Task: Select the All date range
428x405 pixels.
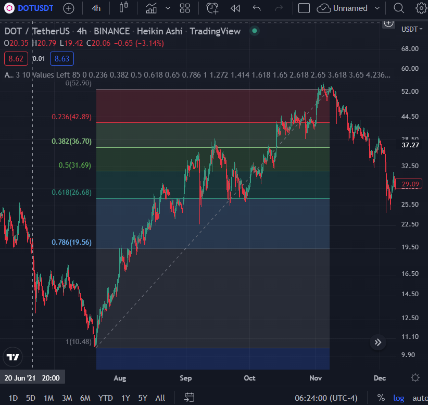Action: point(160,398)
